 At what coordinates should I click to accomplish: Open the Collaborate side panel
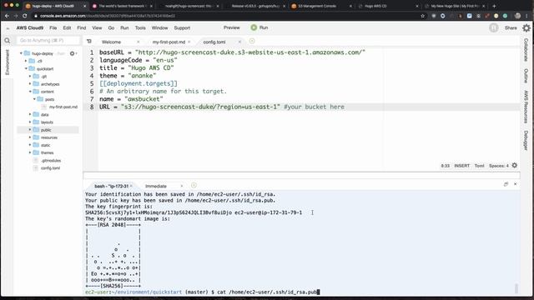click(x=526, y=50)
